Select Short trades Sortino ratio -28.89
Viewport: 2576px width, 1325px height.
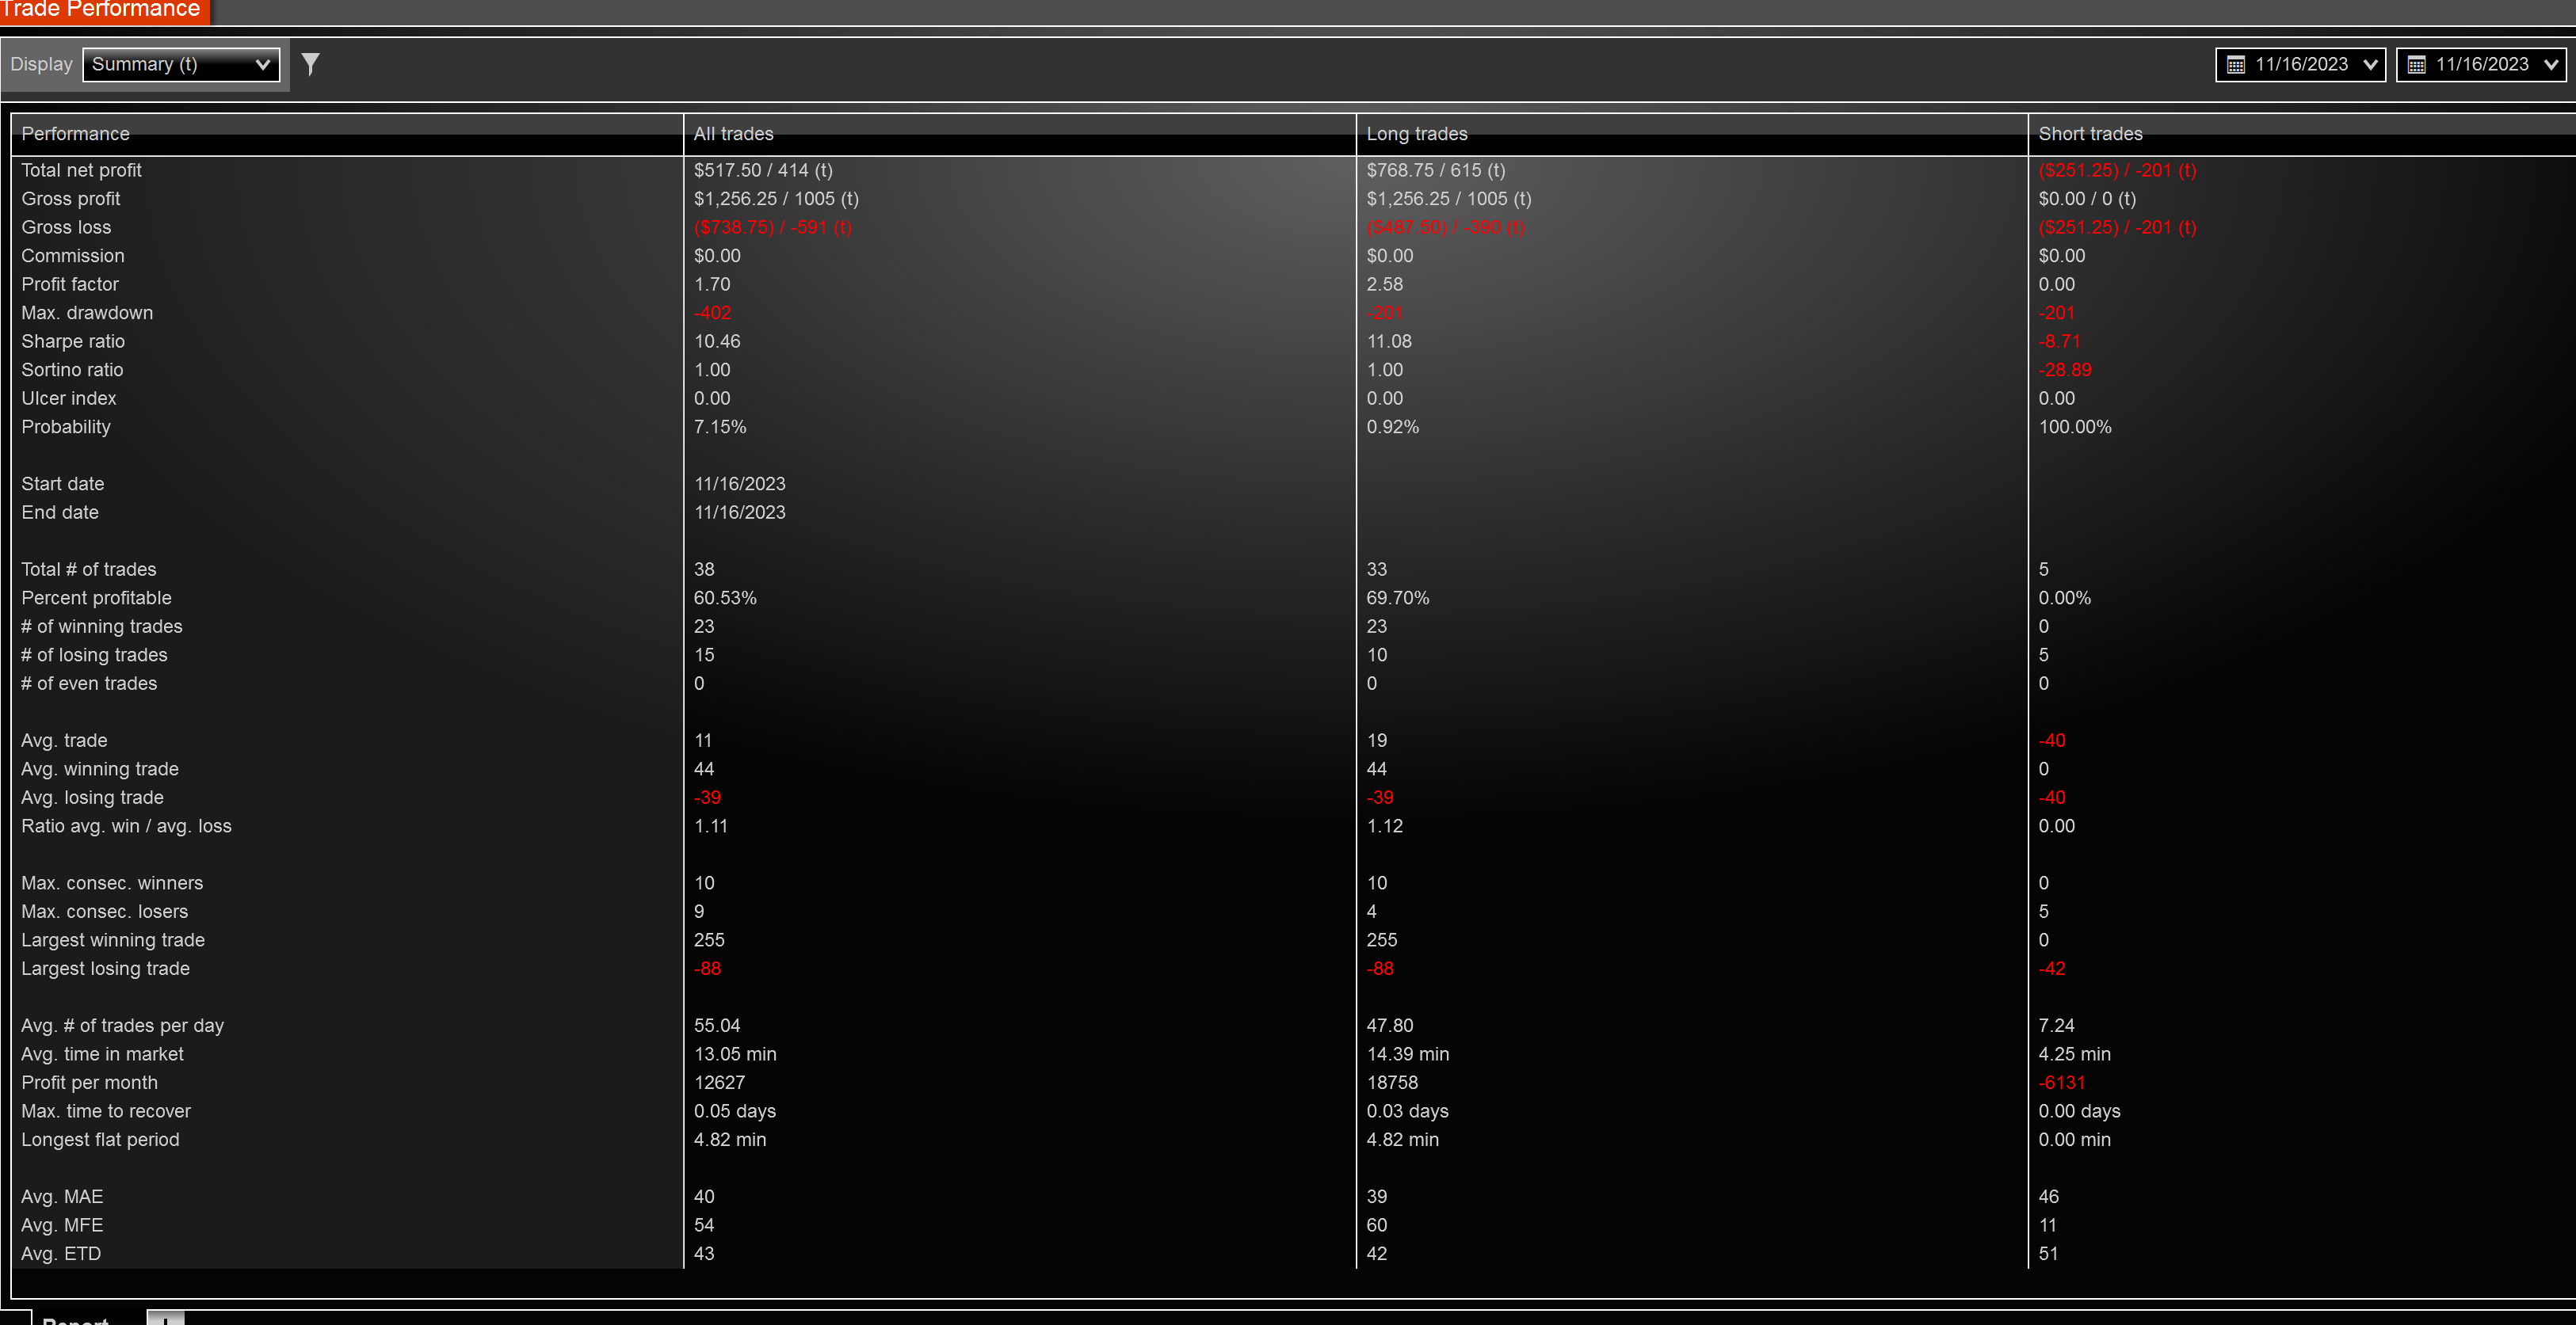coord(2066,370)
